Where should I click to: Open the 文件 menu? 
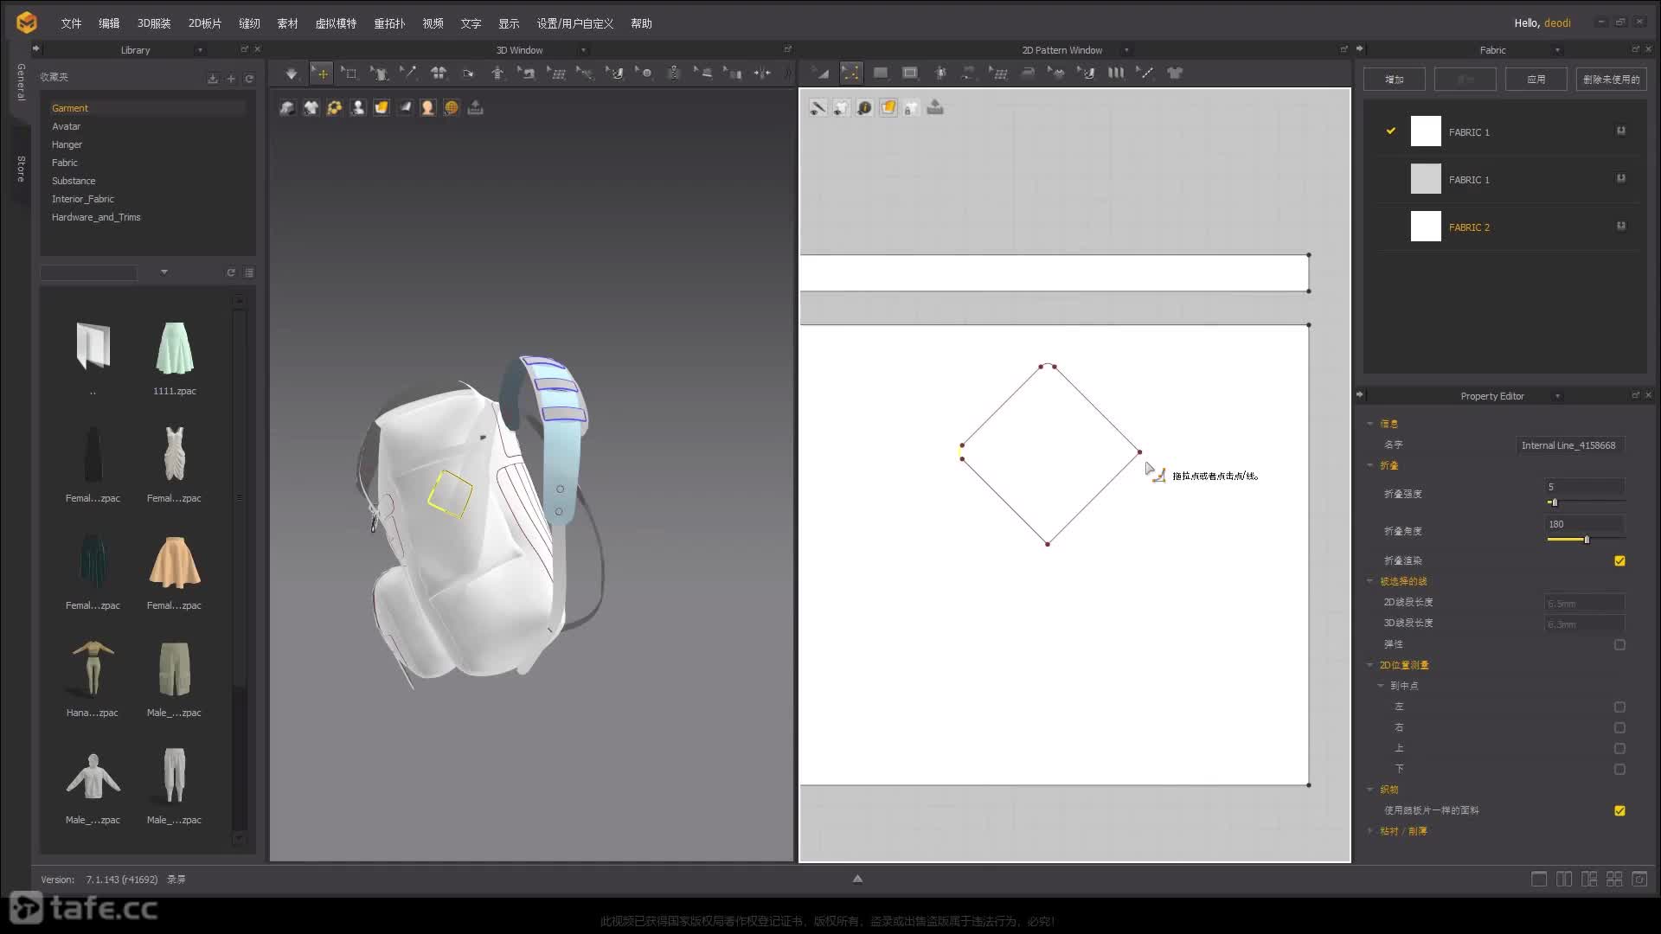click(71, 23)
